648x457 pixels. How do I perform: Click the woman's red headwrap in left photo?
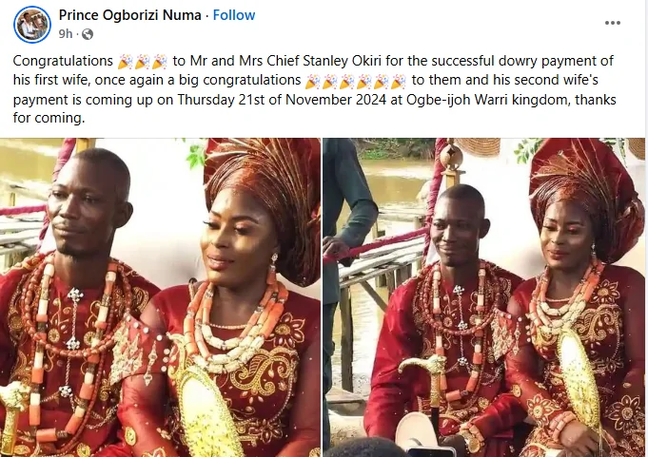[268, 202]
